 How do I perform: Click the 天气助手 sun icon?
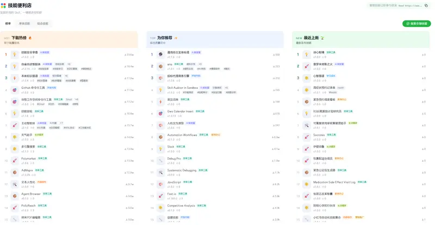tap(15, 137)
